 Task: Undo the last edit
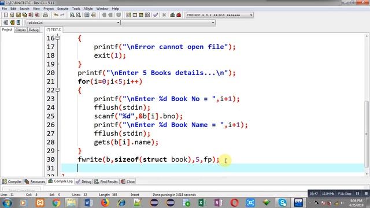[56, 15]
